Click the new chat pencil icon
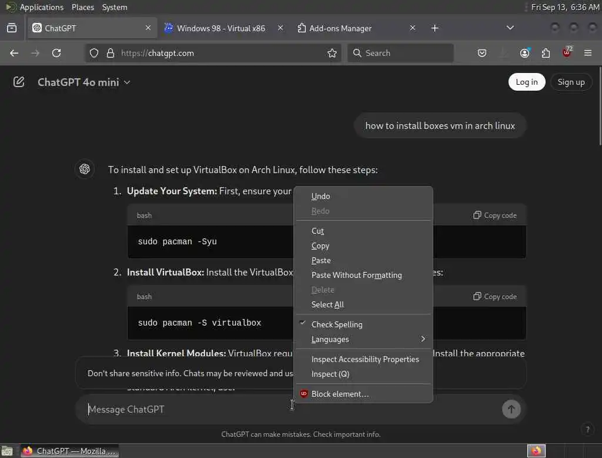Image resolution: width=602 pixels, height=458 pixels. (x=18, y=82)
